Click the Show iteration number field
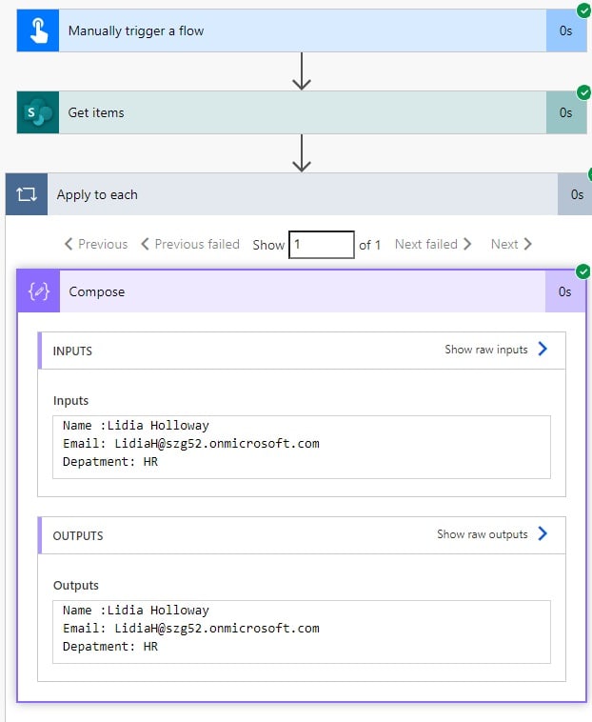The height and width of the screenshot is (722, 592). click(322, 245)
